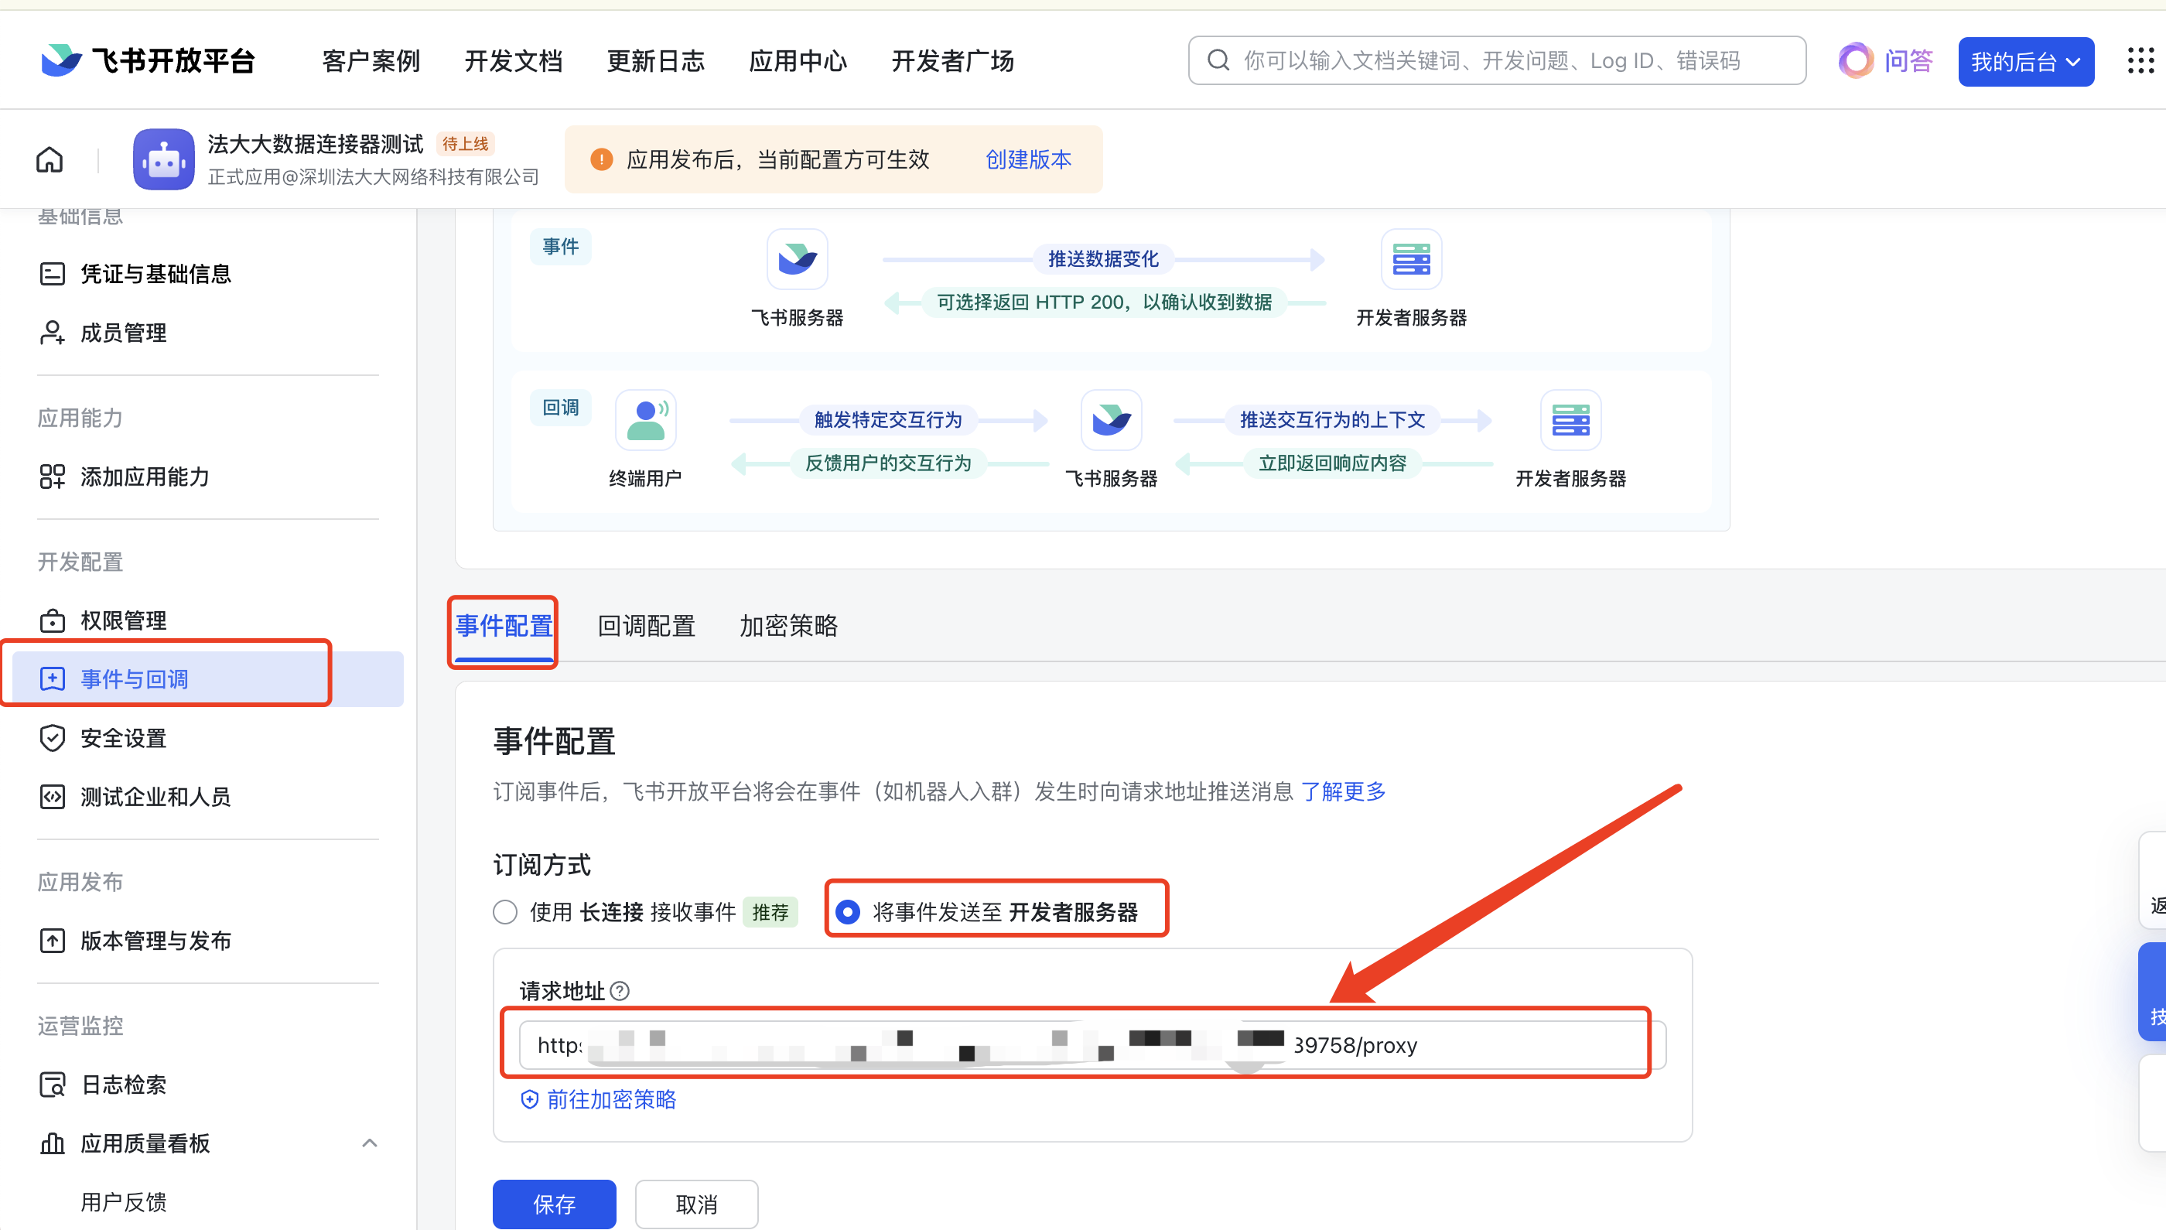
Task: Click the home icon in breadcrumb
Action: tap(50, 159)
